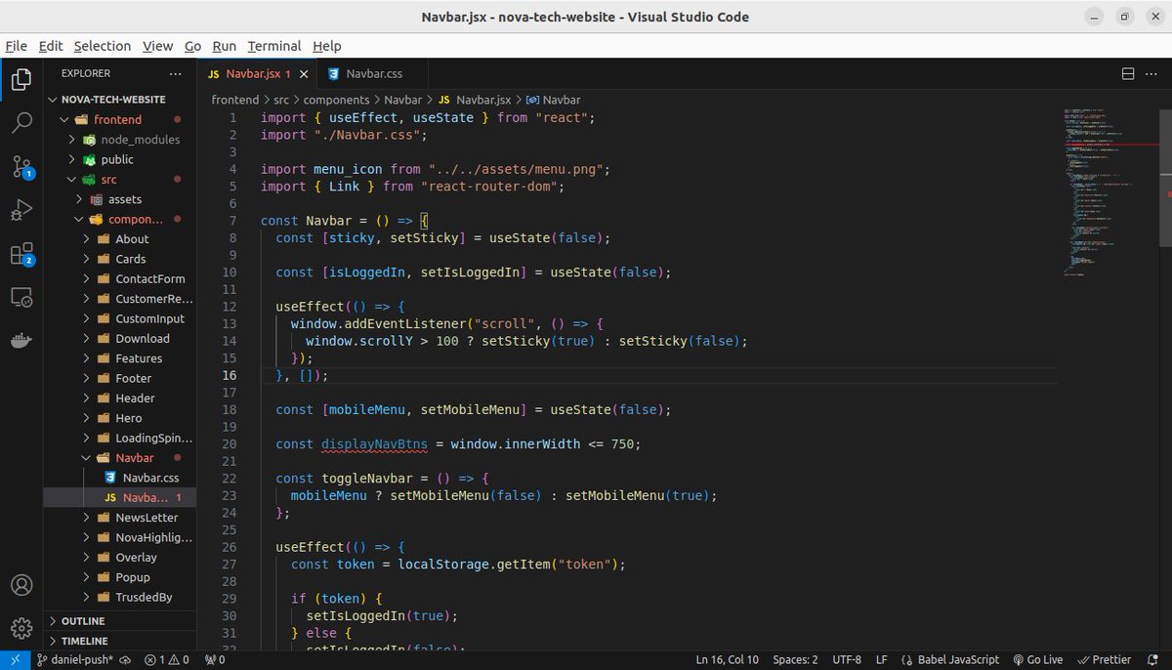Click Ln 16, Col 10 in status bar
This screenshot has height=670, width=1172.
pyautogui.click(x=728, y=660)
